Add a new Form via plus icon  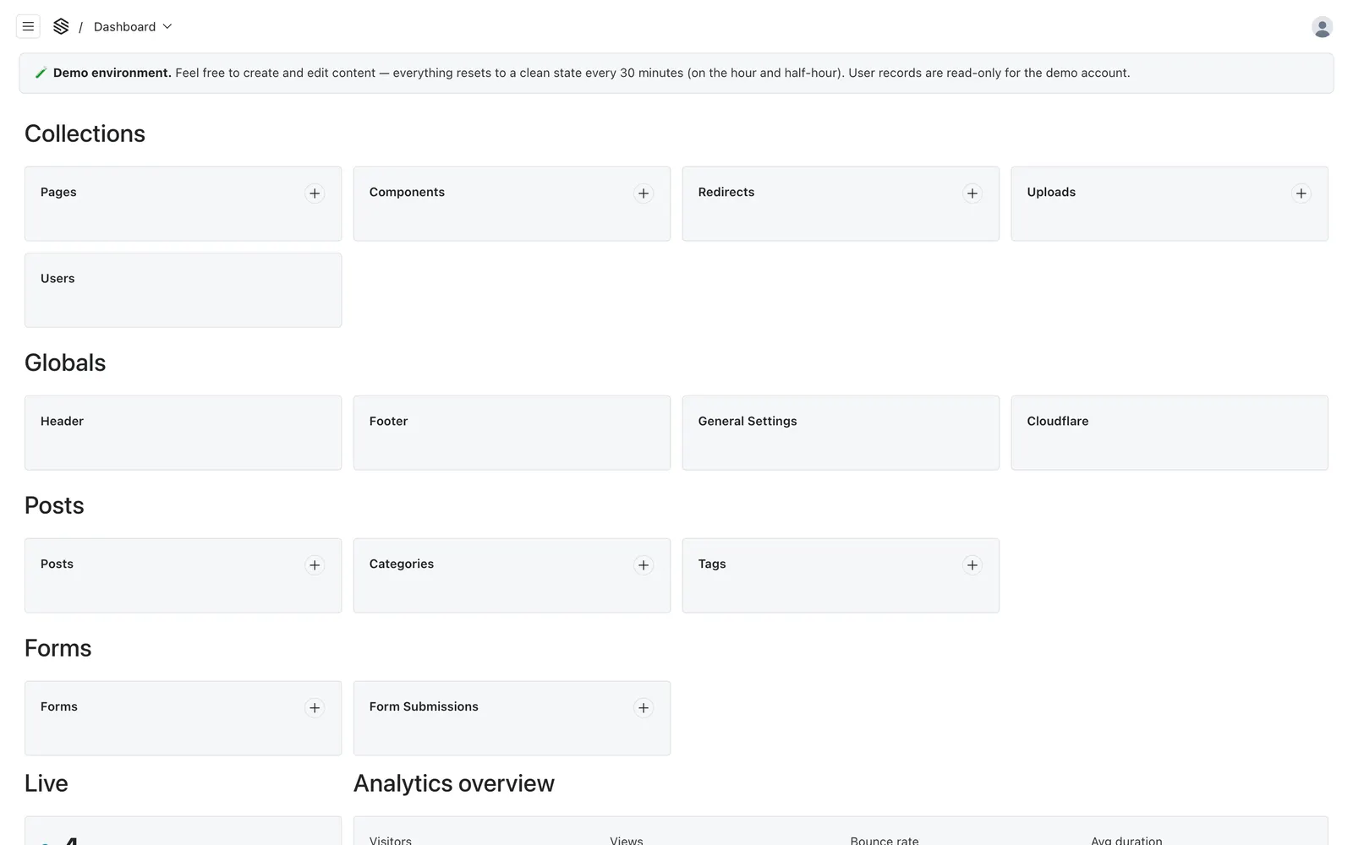315,708
